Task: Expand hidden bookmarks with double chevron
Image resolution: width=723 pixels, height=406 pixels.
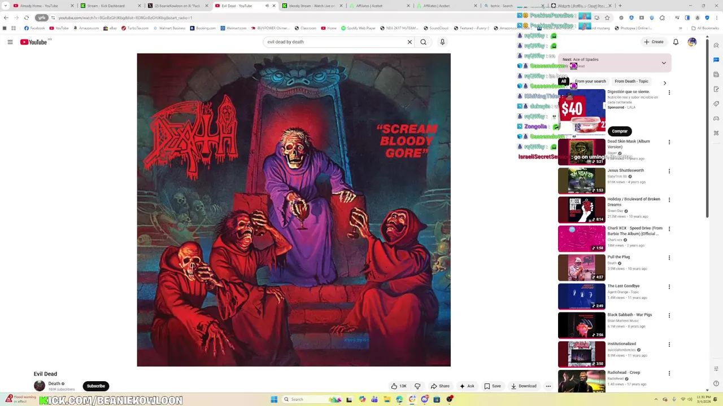Action: [681, 28]
